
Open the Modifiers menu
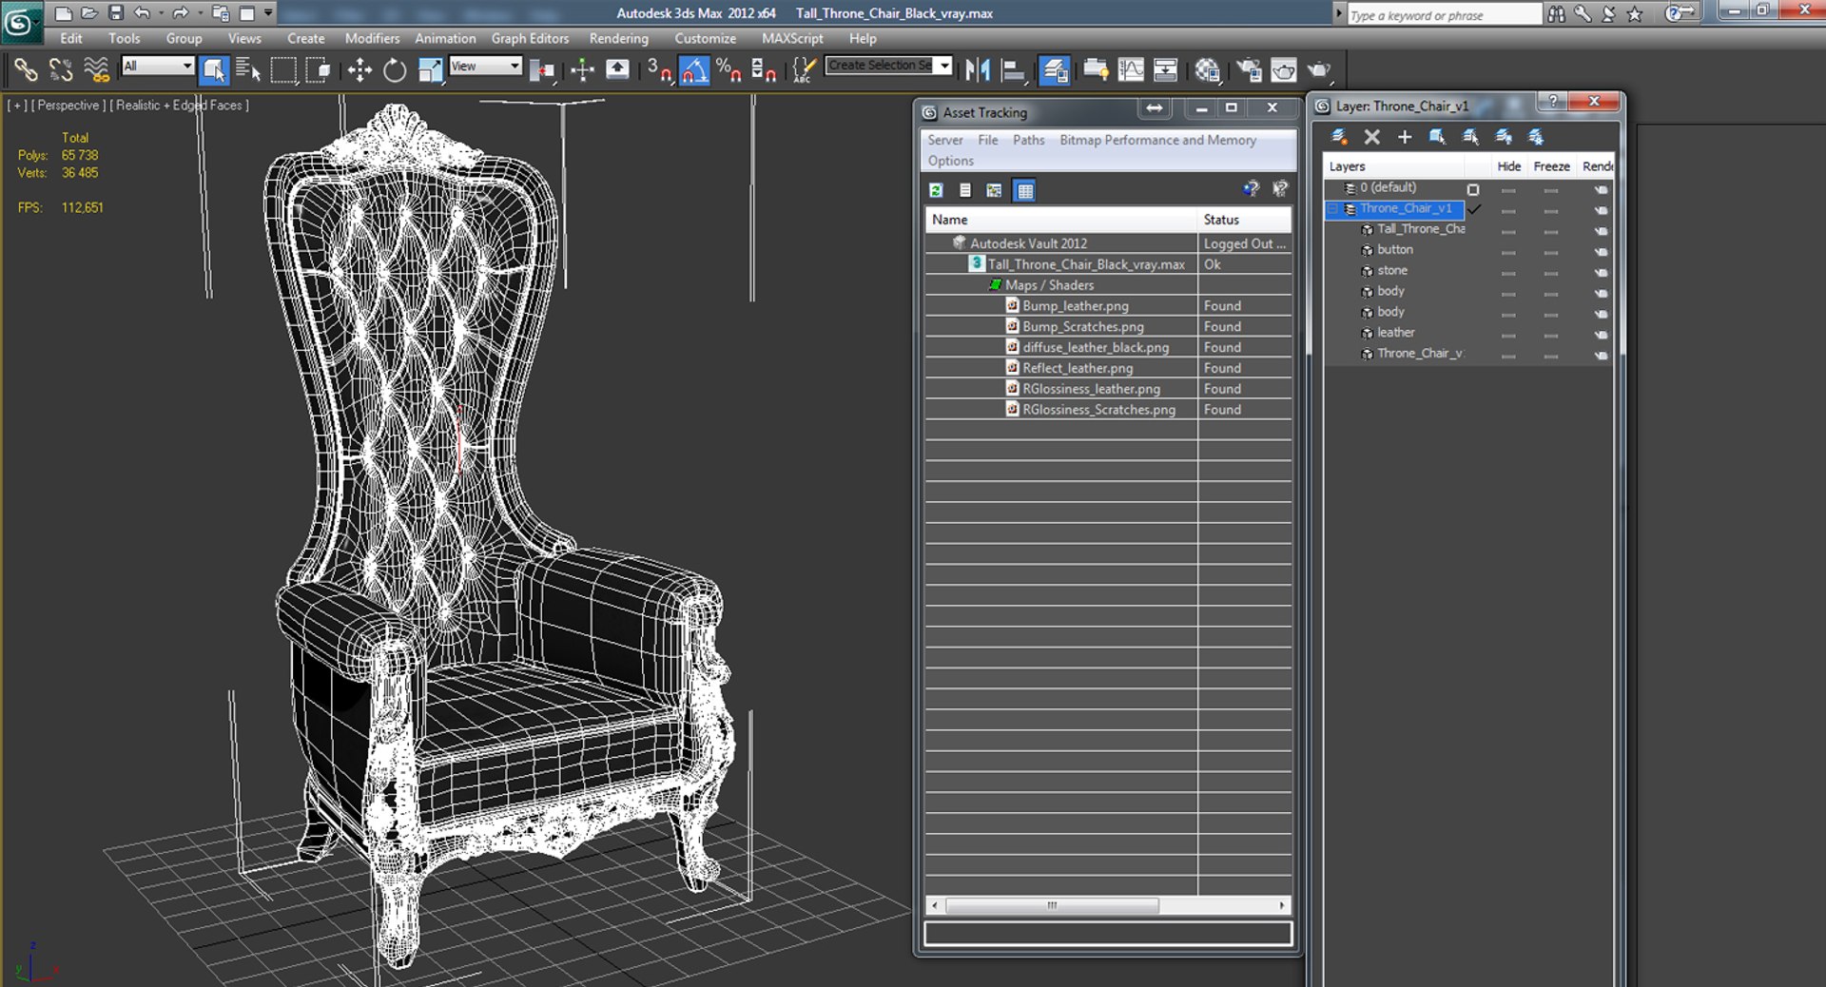point(372,38)
